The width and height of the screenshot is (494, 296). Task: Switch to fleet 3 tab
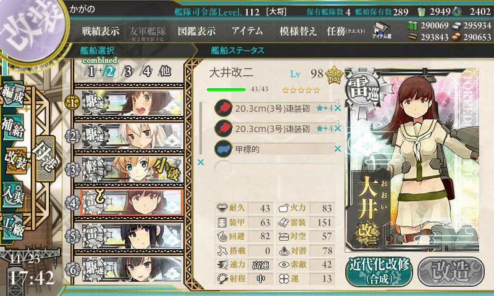pos(128,72)
